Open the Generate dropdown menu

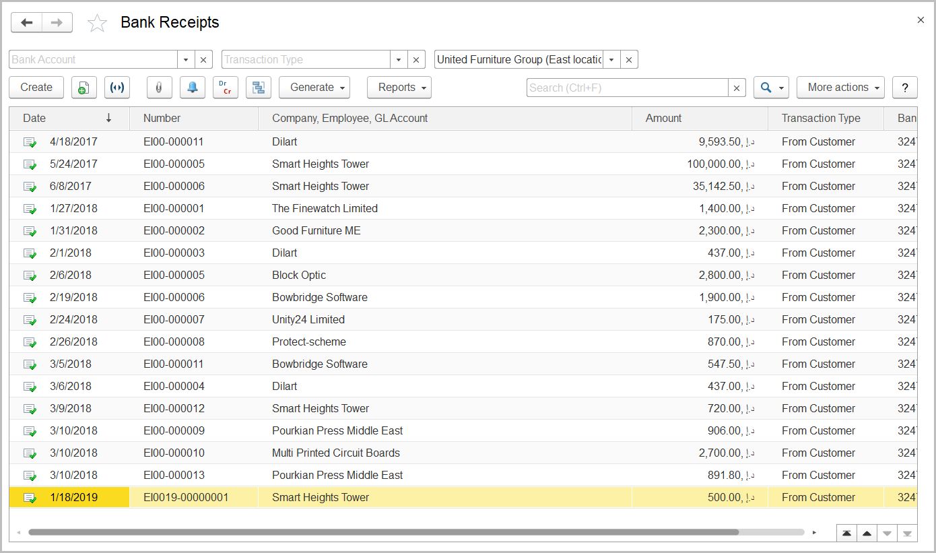point(314,88)
